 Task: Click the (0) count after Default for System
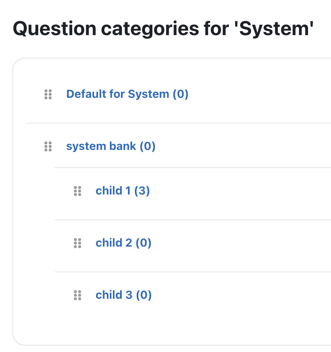[x=180, y=94]
